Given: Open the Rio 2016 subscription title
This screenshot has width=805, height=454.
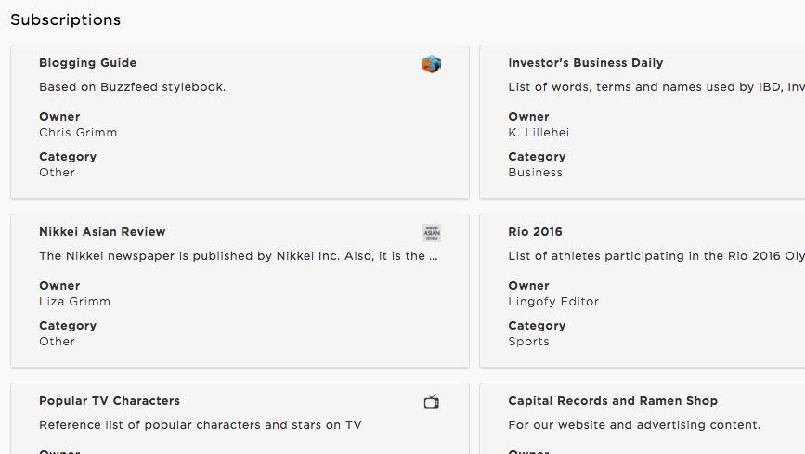Looking at the screenshot, I should [536, 231].
